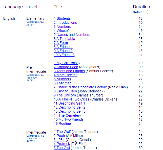Viewport: 163px width, 150px height.
Task: Click the '(Roald Dahl)' author text
Action: (118, 87)
